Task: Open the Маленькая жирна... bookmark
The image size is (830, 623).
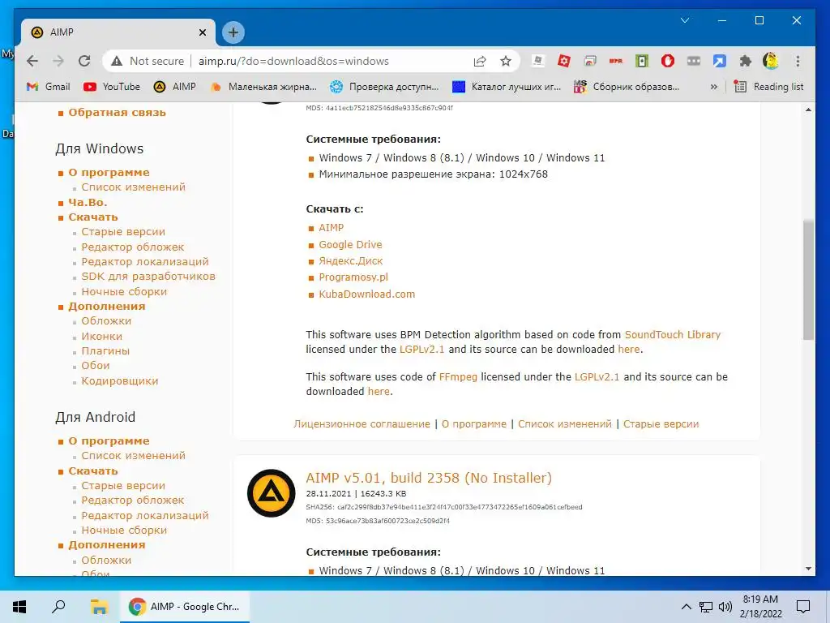Action: [x=263, y=86]
